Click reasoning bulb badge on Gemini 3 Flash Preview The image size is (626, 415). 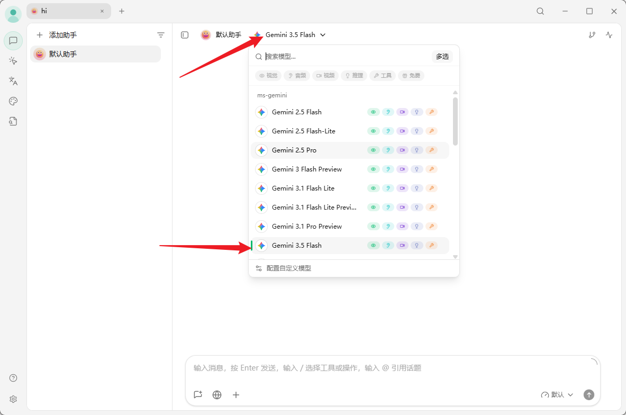pos(417,169)
